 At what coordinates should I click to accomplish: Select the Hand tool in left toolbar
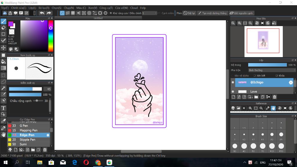point(3,135)
